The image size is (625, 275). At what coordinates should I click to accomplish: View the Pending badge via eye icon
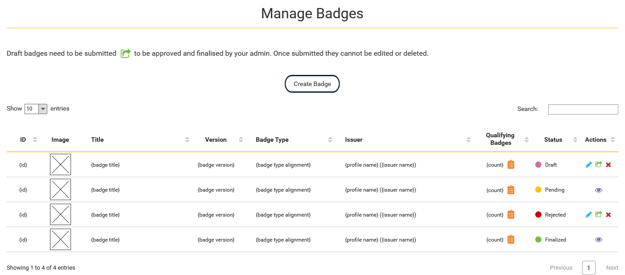pyautogui.click(x=599, y=190)
